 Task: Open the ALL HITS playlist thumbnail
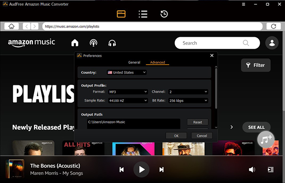pos(83,148)
